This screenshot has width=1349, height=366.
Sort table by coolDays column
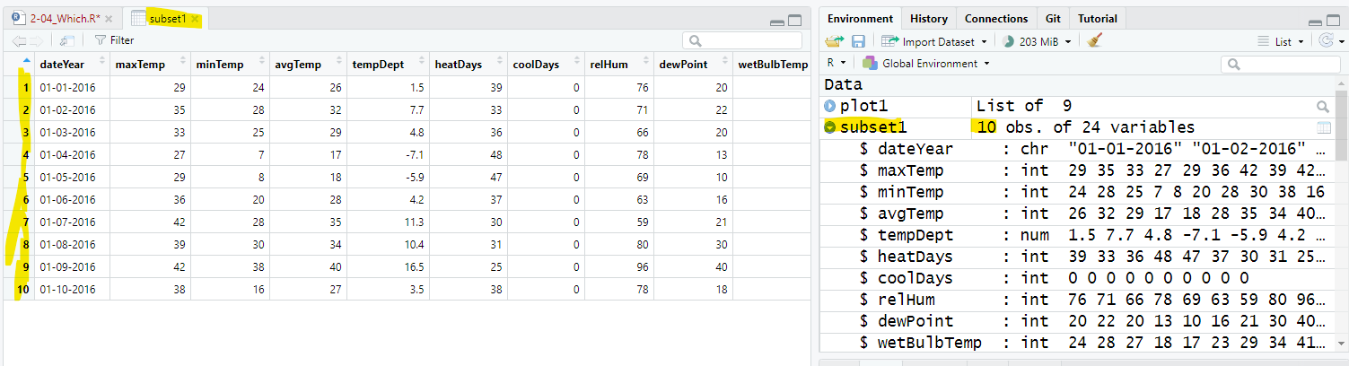pos(546,64)
